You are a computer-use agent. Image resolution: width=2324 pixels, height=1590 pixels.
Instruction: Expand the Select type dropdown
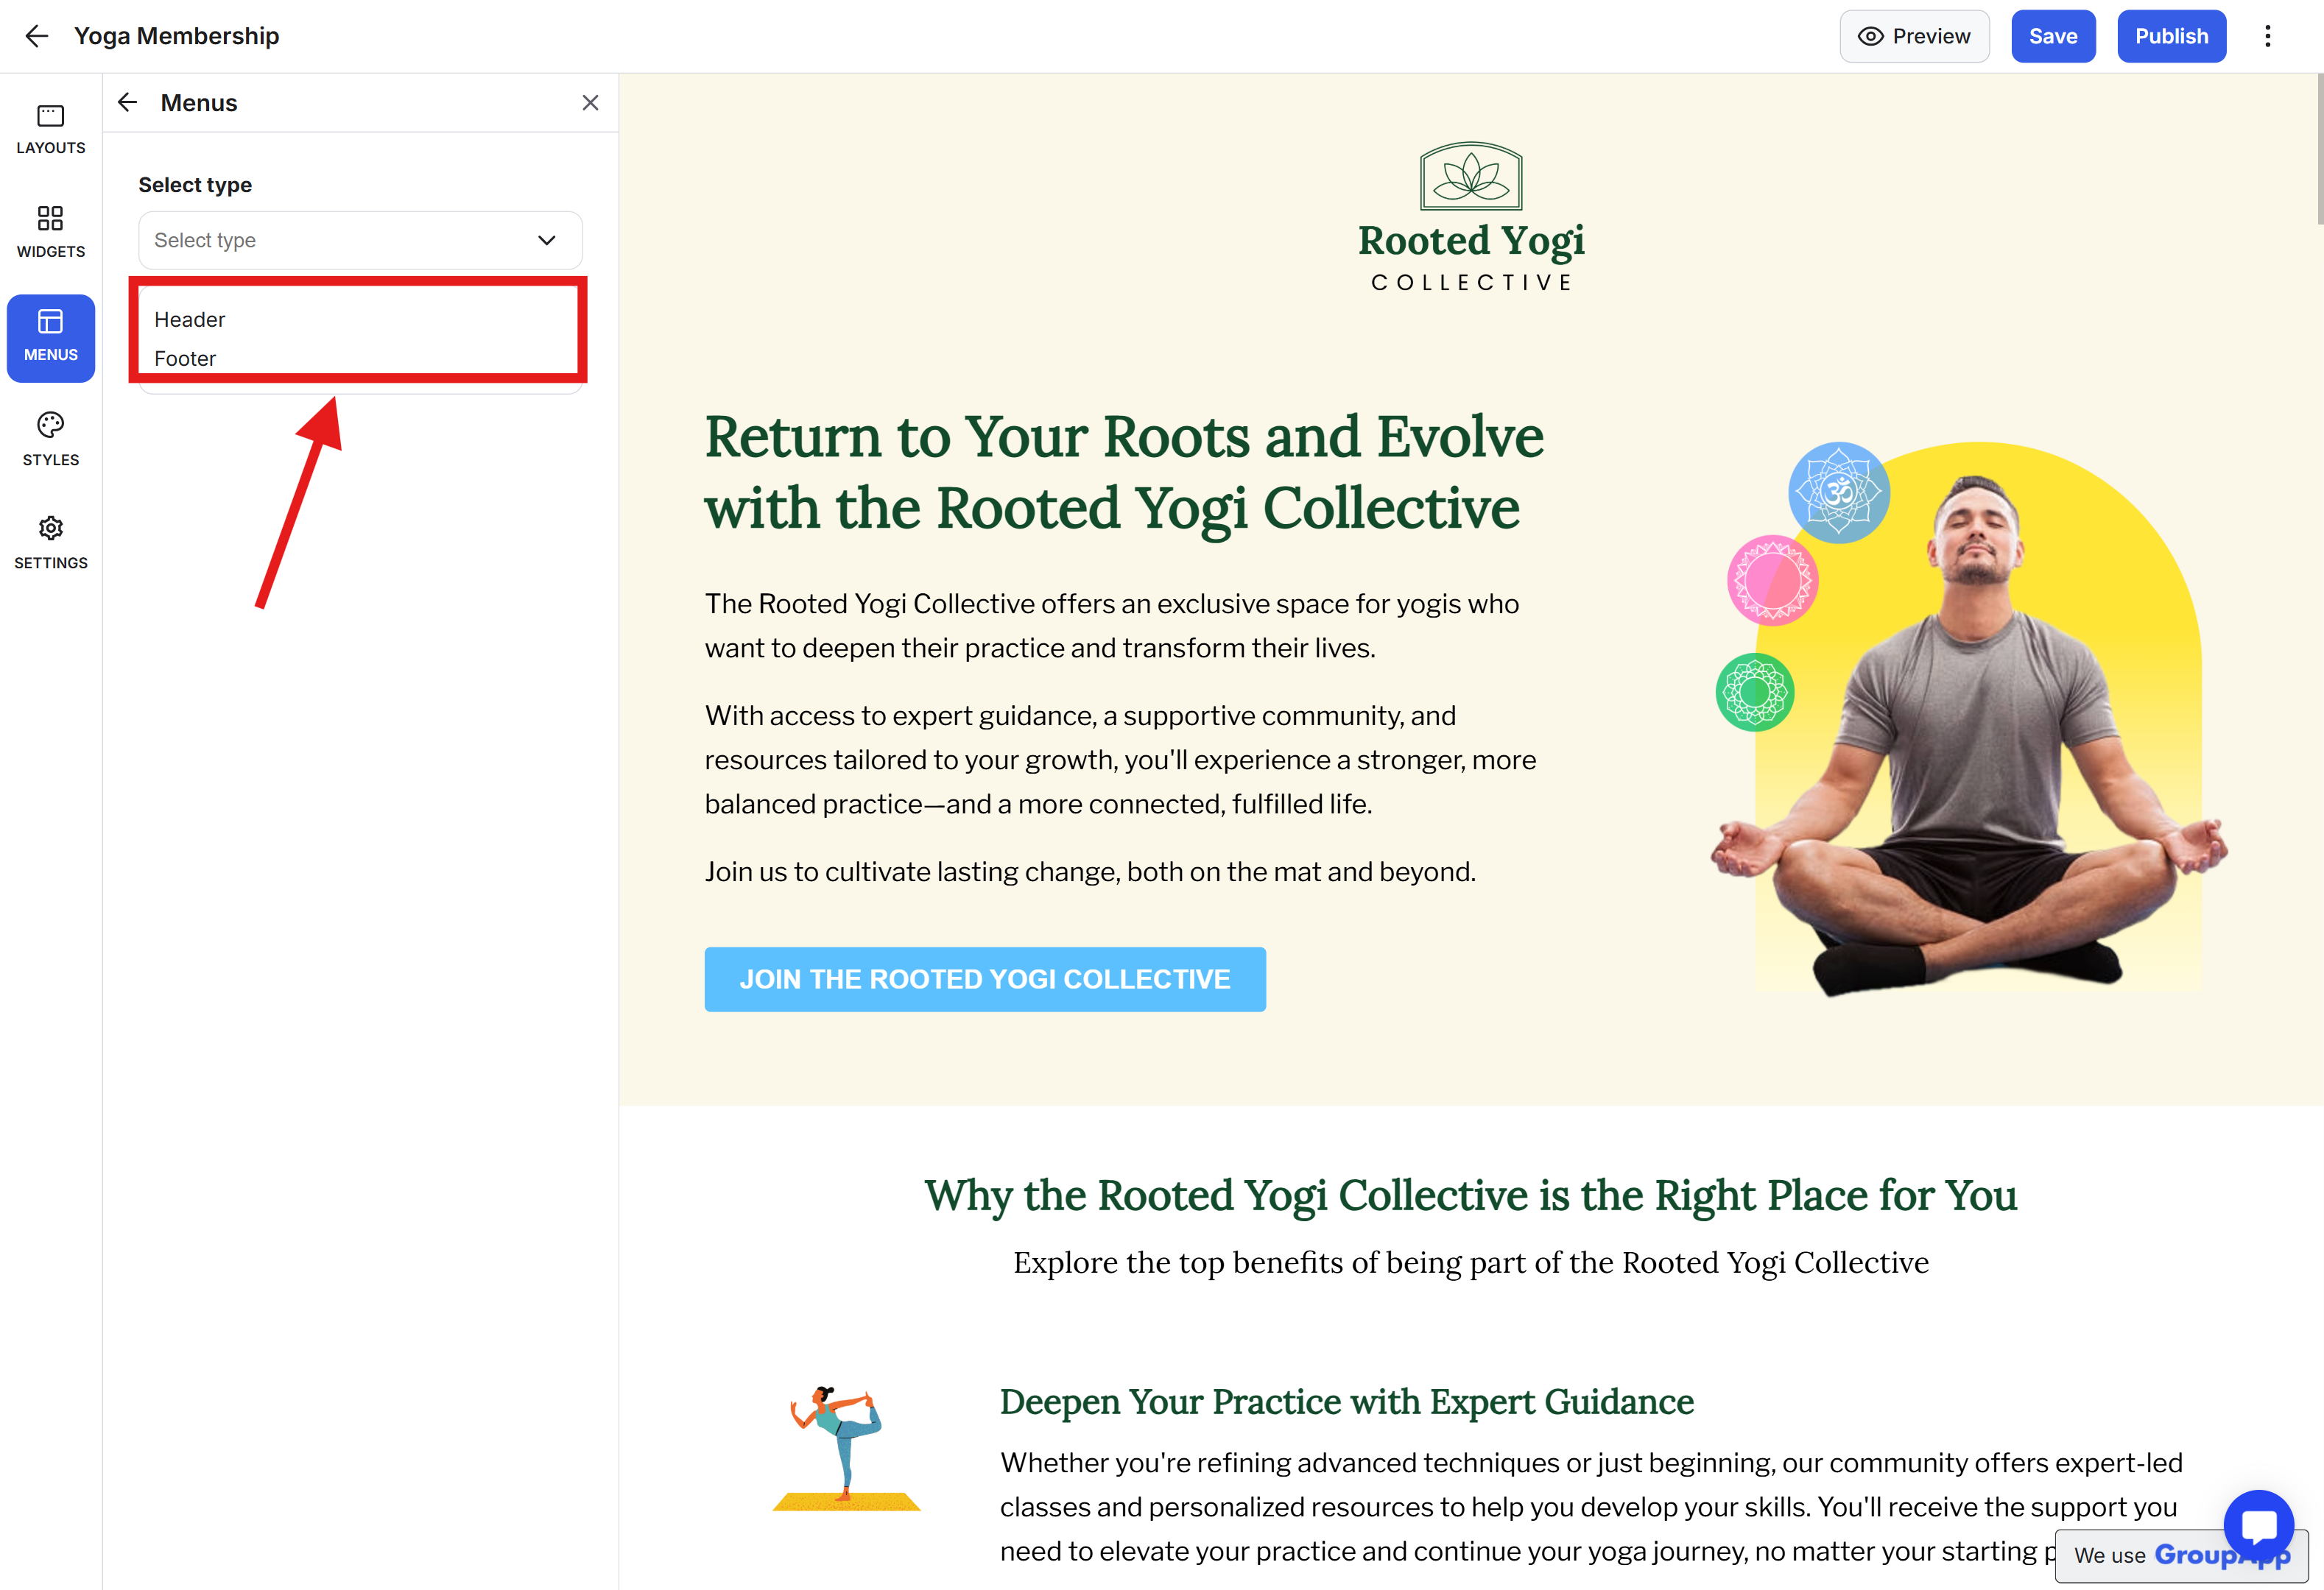pyautogui.click(x=360, y=240)
